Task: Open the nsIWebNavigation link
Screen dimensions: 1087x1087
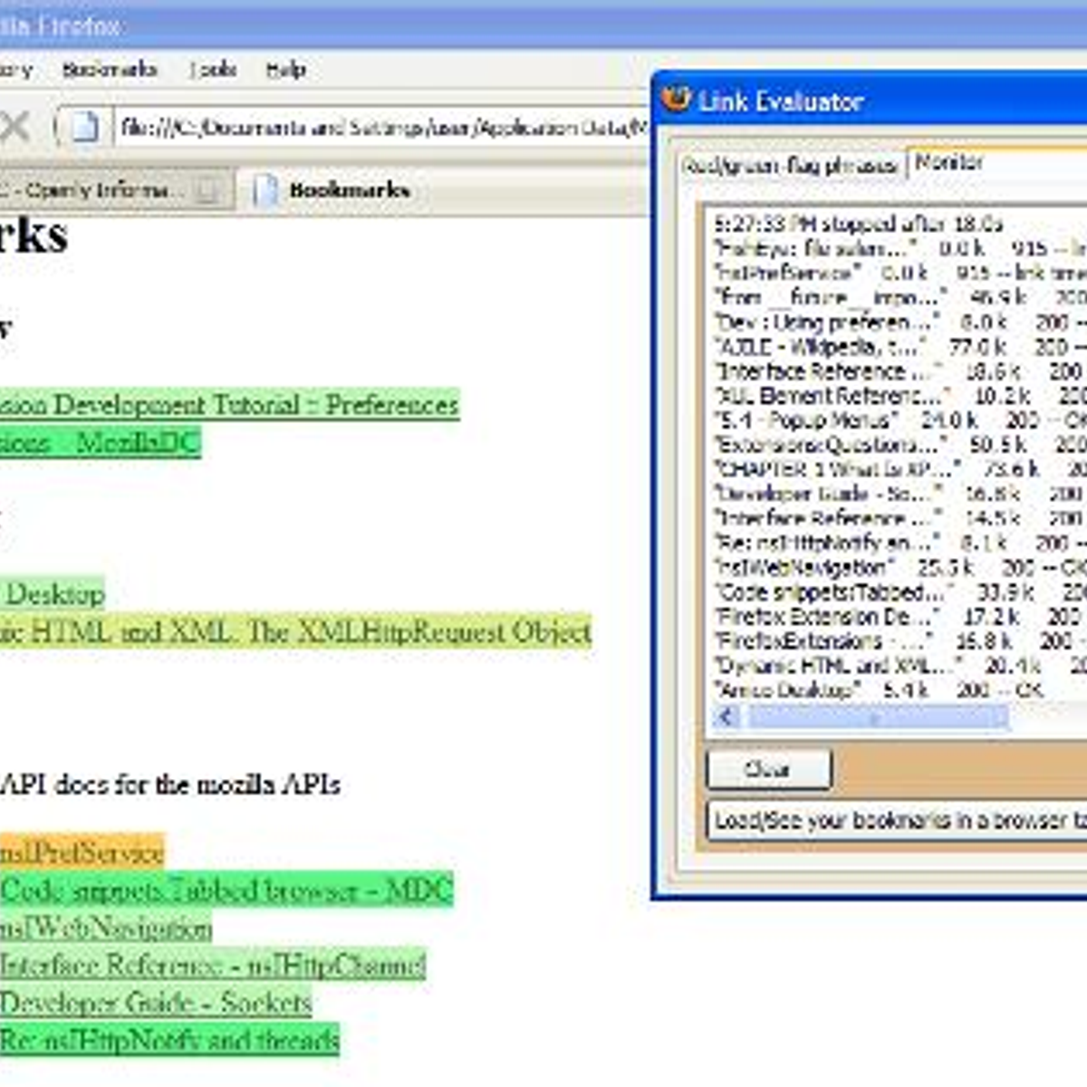Action: tap(106, 928)
